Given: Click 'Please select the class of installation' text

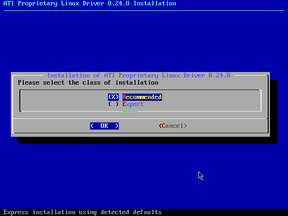Looking at the screenshot, I should (88, 83).
